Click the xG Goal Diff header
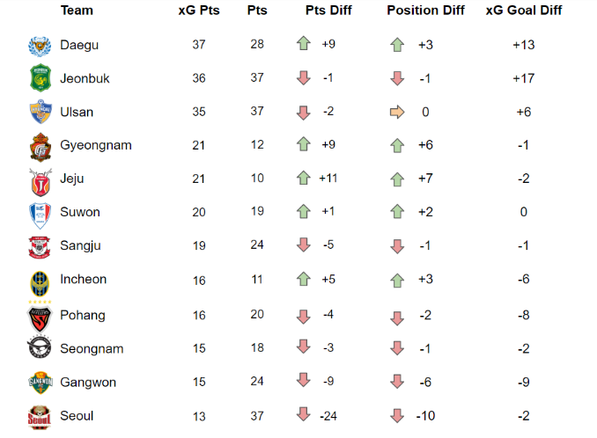The height and width of the screenshot is (438, 597). 524,11
